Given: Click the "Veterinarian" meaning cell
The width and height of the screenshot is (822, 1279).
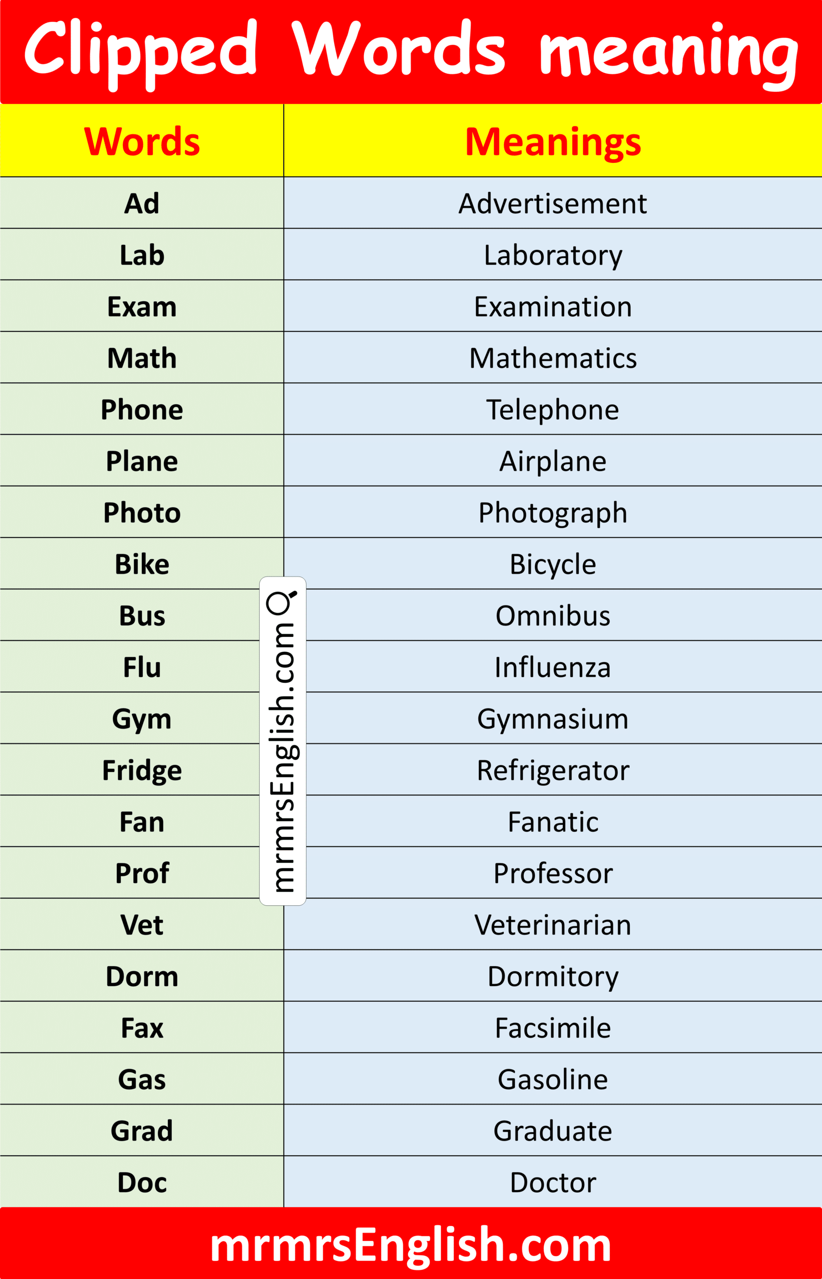Looking at the screenshot, I should [552, 924].
